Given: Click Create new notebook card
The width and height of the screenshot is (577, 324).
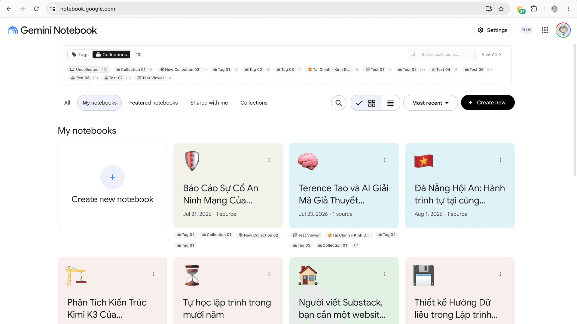Looking at the screenshot, I should [112, 185].
